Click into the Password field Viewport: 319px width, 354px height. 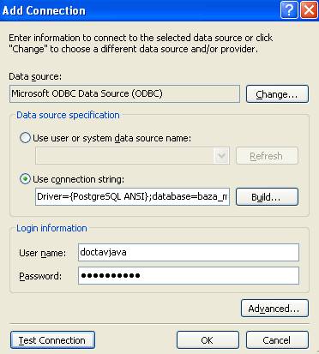(x=189, y=276)
